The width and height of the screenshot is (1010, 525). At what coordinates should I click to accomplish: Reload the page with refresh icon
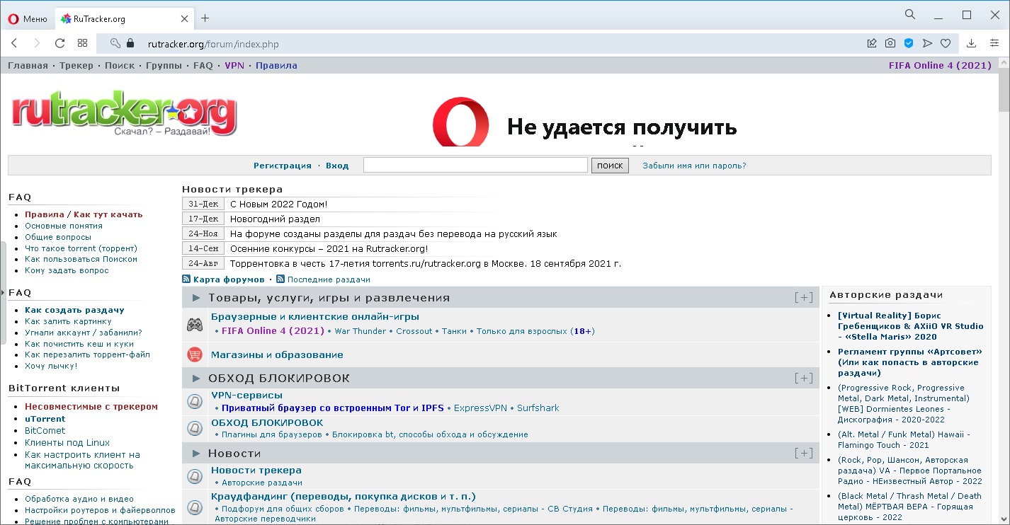tap(60, 43)
